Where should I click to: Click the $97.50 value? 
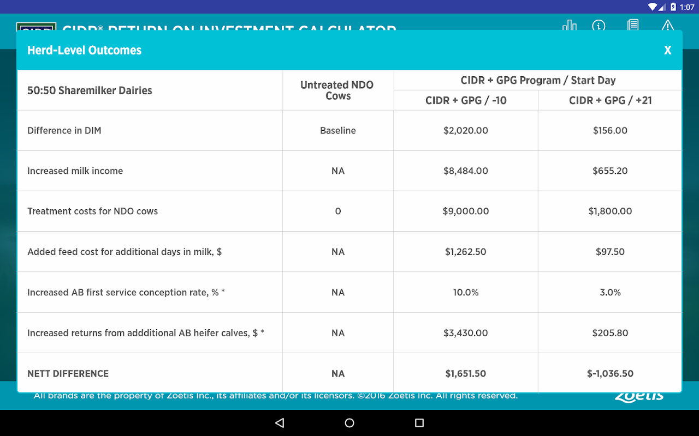tap(610, 252)
